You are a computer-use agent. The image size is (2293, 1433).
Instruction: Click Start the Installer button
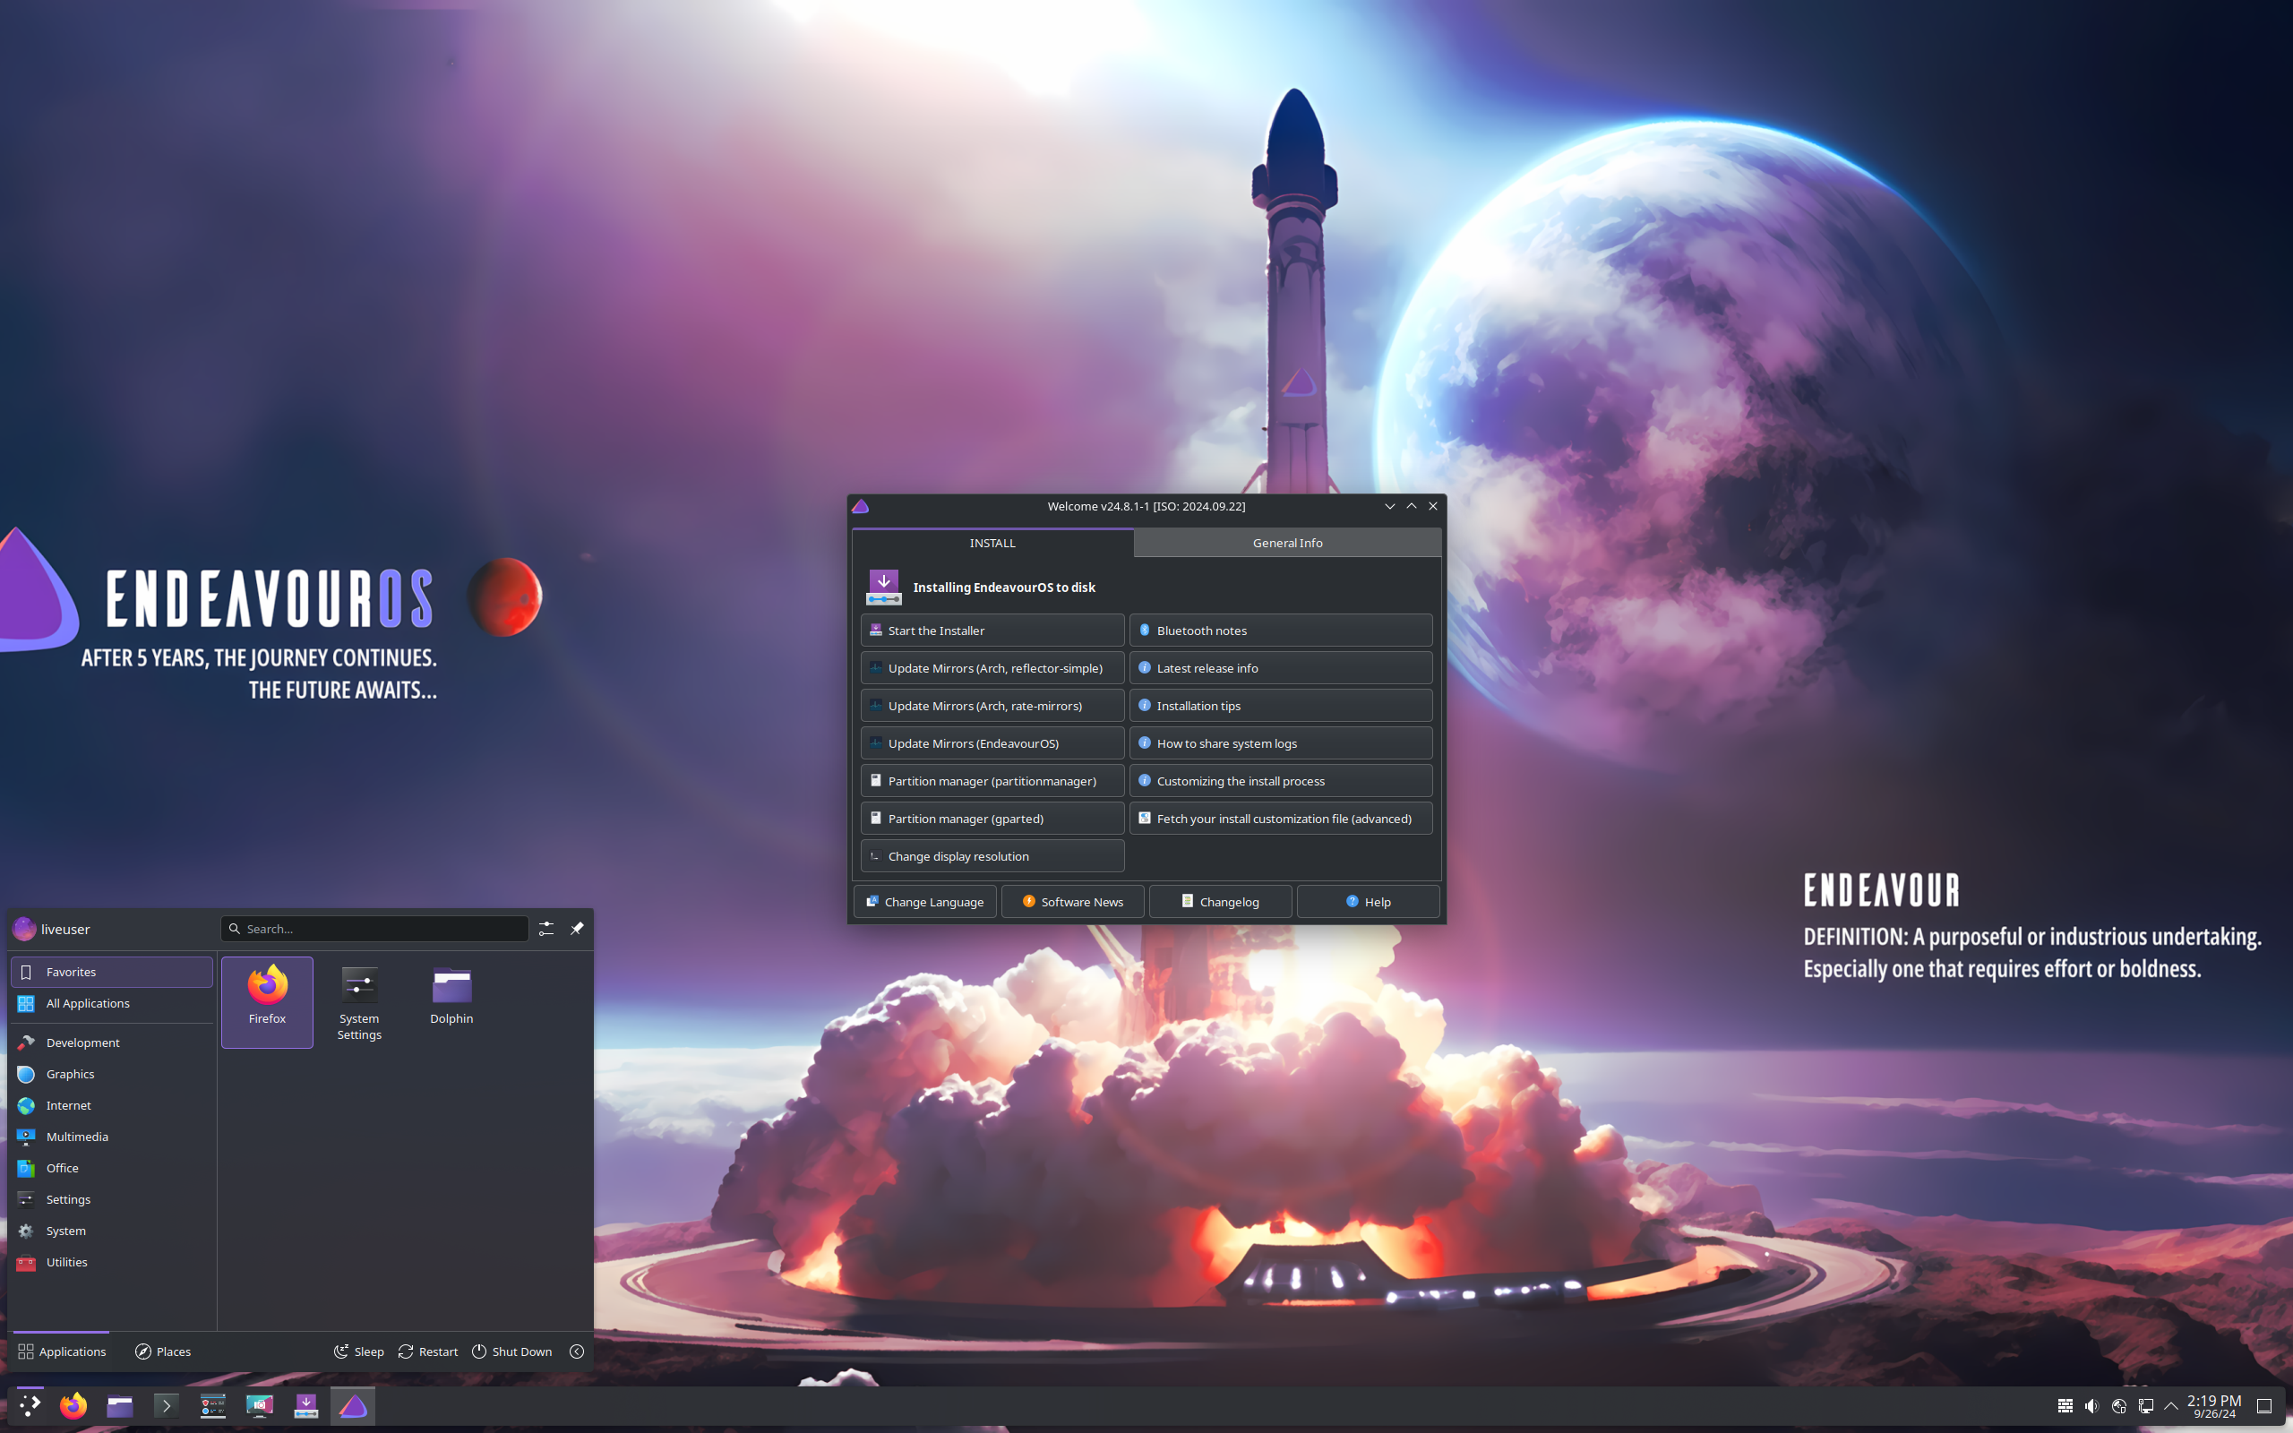(992, 631)
